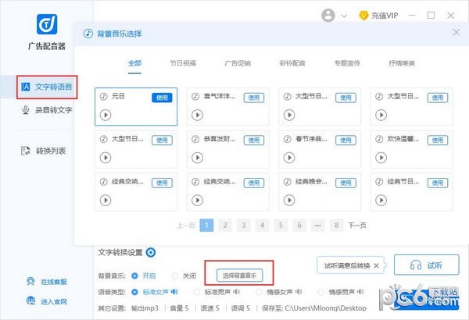Use the 喜气洋洋 track
Image resolution: width=469 pixels, height=320 pixels.
tap(254, 98)
